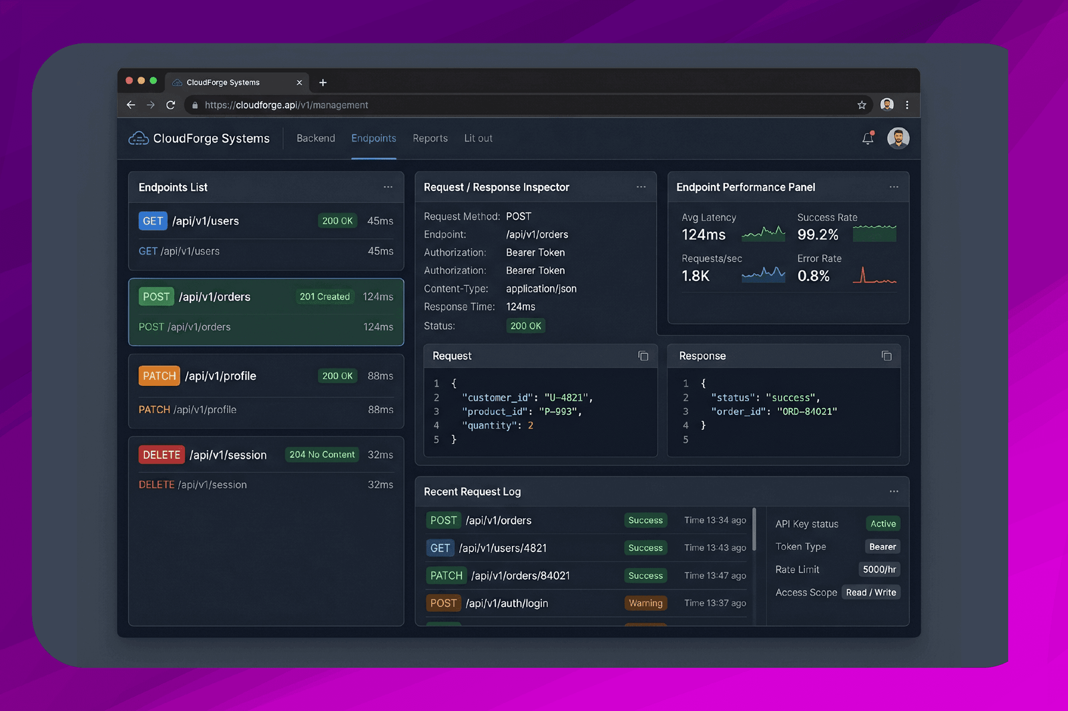This screenshot has width=1068, height=711.
Task: Switch to the Backend tab
Action: pyautogui.click(x=316, y=138)
